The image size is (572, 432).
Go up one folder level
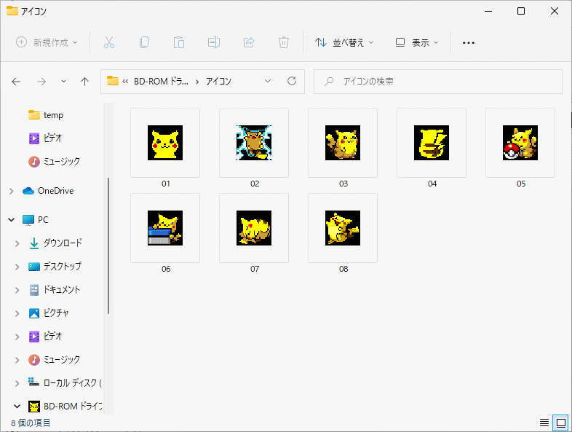84,82
